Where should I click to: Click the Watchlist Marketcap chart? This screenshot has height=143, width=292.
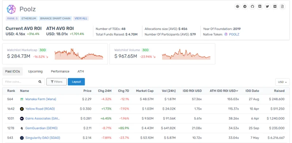point(79,54)
